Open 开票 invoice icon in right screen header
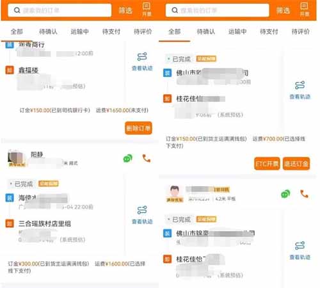Screen dimensions: 320x288 point(304,10)
